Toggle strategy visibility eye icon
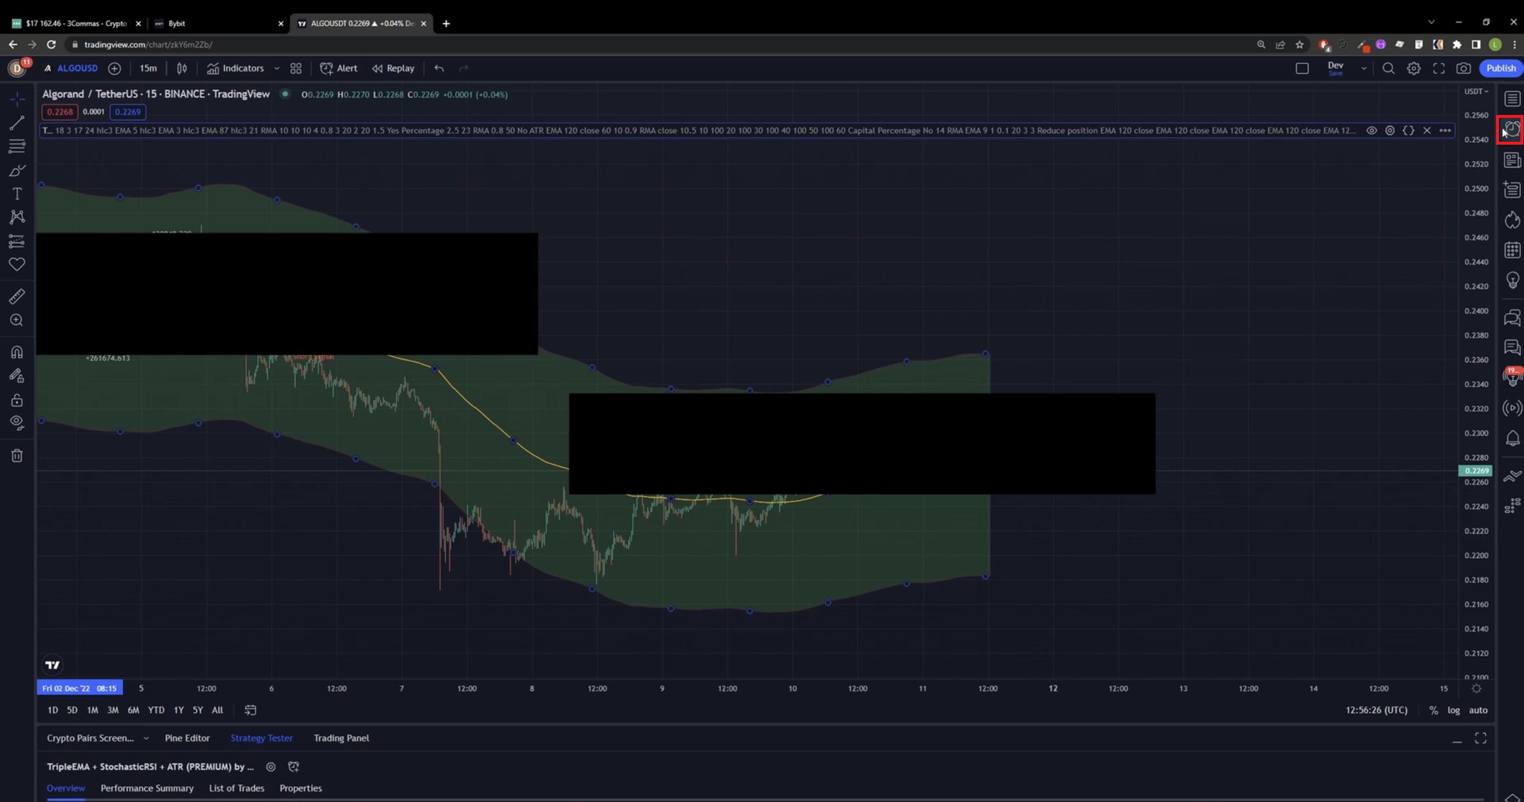Screen dimensions: 1524x802 1371,130
